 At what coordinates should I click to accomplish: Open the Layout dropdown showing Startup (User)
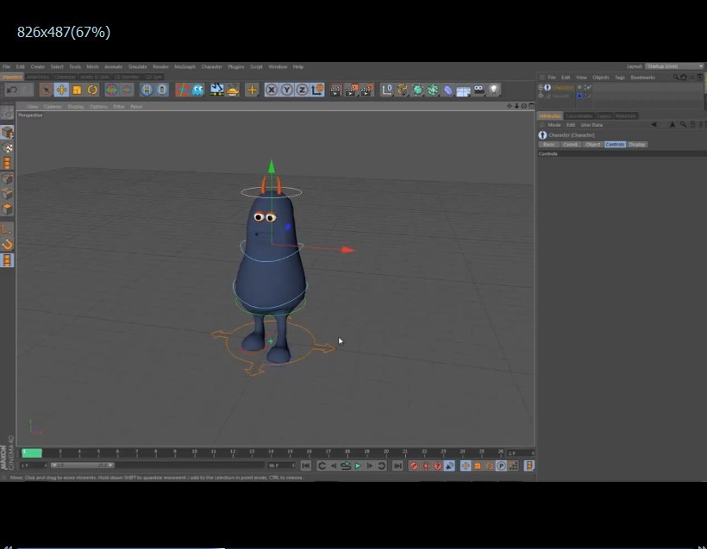[x=673, y=66]
